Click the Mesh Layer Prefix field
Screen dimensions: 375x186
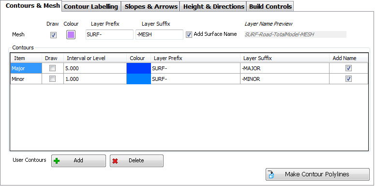click(x=109, y=35)
